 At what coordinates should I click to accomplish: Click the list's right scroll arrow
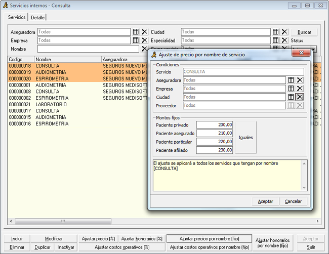tap(317, 221)
